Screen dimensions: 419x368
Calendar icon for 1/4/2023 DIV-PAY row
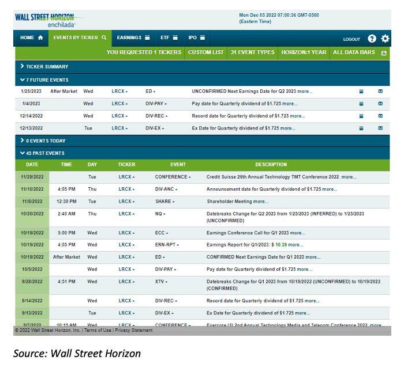361,104
